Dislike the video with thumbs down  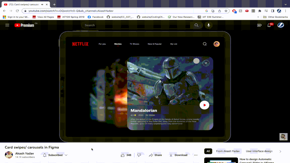click(139, 155)
